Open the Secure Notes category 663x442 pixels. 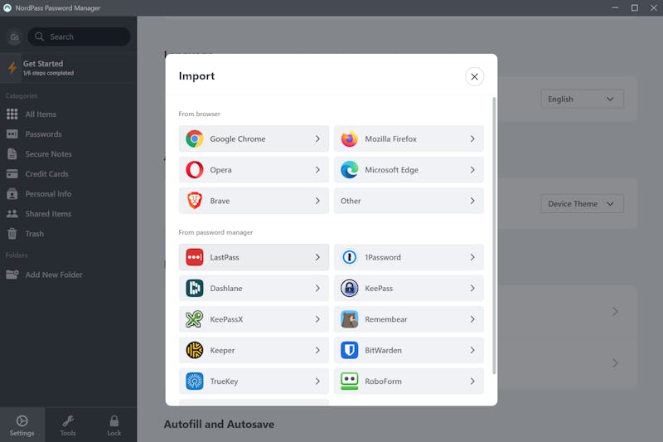68,154
